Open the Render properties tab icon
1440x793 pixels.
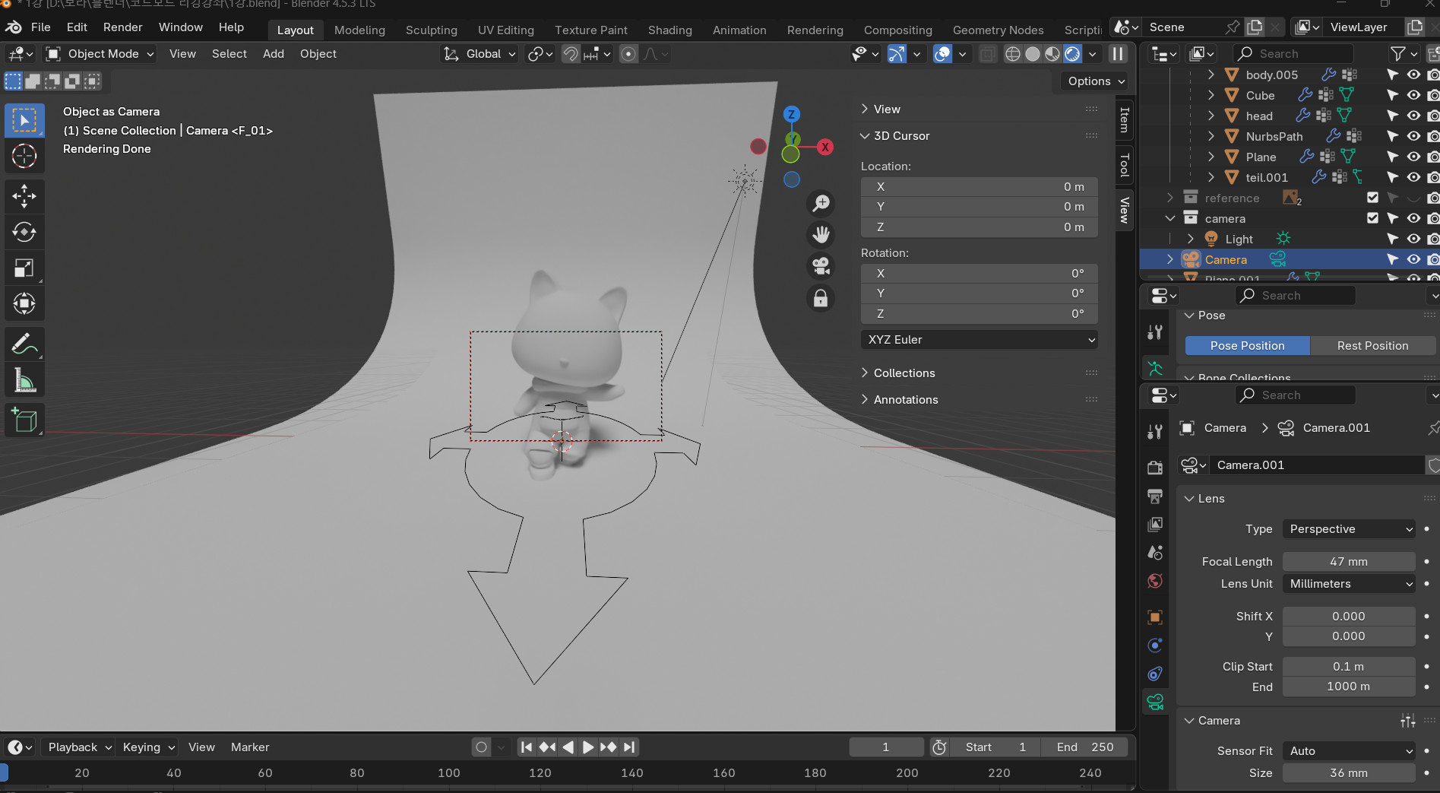click(1155, 468)
